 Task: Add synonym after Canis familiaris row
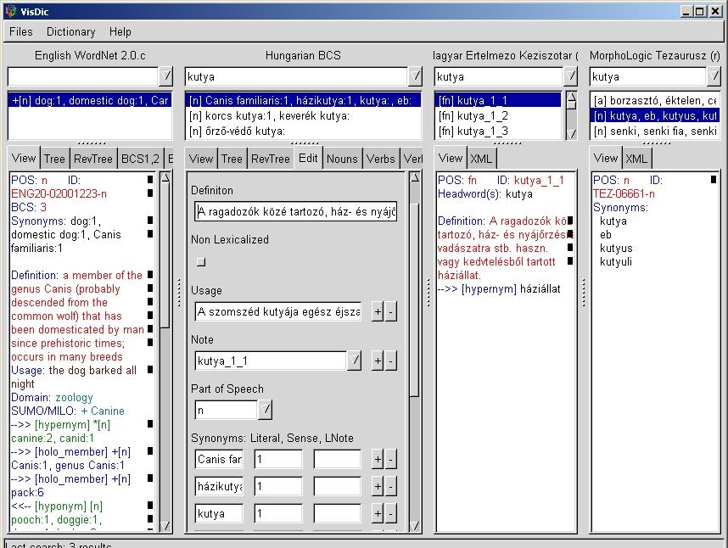378,460
